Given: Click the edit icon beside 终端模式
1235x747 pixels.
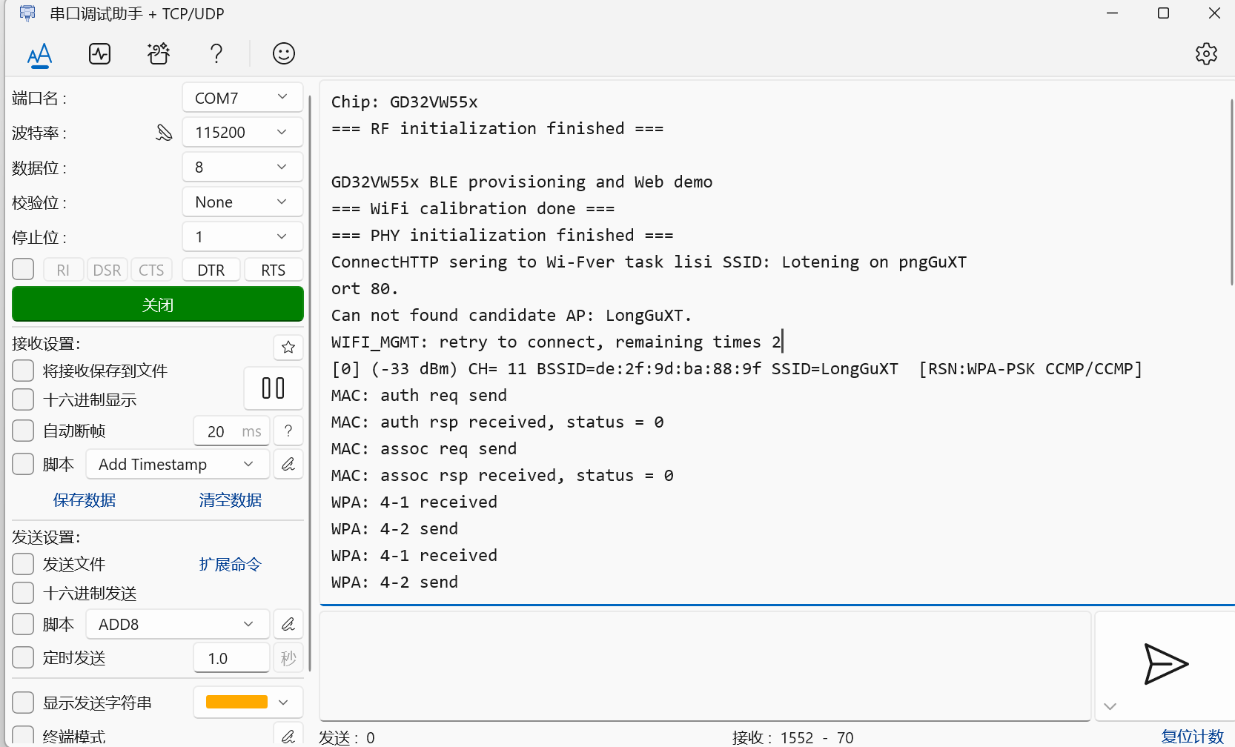Looking at the screenshot, I should point(288,736).
